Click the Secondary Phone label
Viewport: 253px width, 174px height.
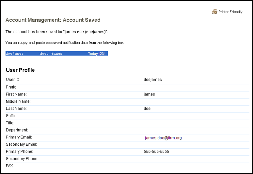(22, 159)
